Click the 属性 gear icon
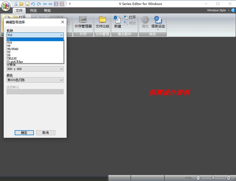Screen dimensions: 236x181 coord(145,22)
